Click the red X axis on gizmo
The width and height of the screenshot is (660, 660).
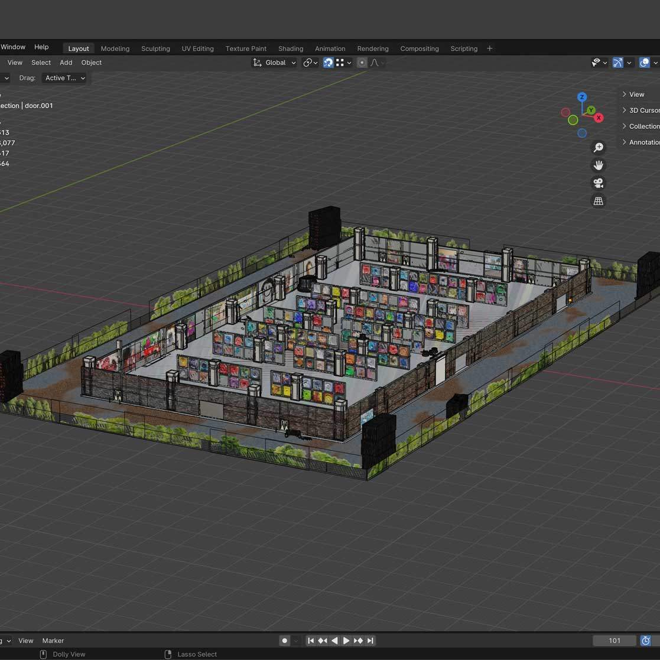coord(599,118)
